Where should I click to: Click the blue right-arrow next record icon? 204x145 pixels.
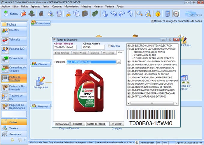(x=122, y=14)
